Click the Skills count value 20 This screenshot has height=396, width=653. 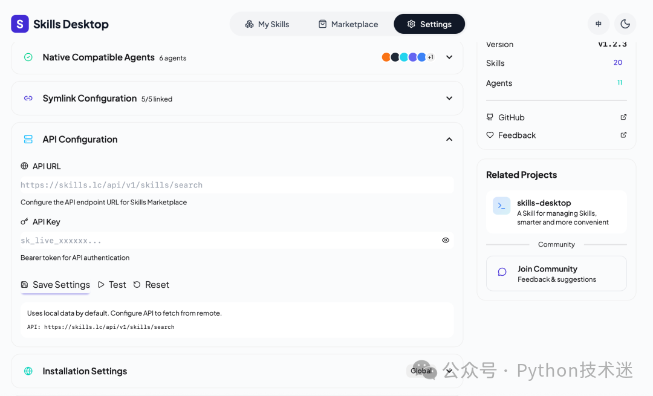point(618,62)
